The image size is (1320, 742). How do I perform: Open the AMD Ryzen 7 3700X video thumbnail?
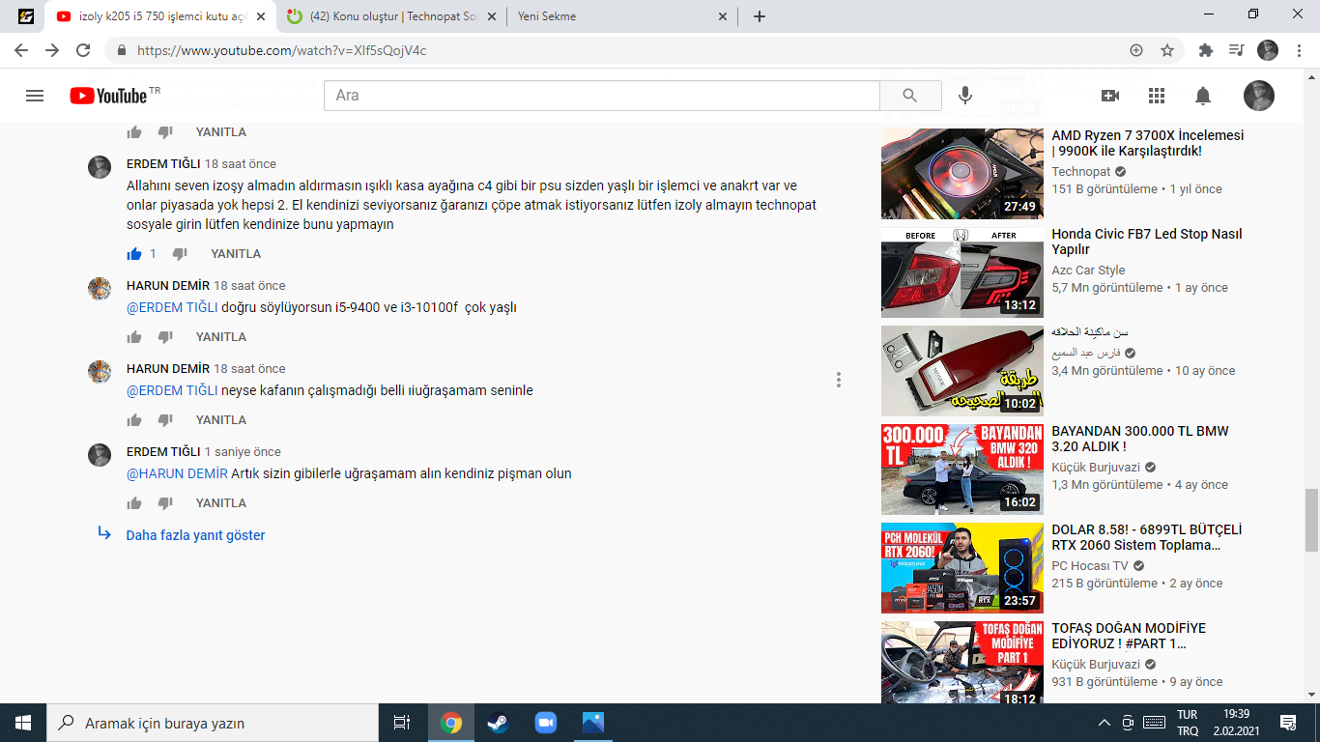pos(962,174)
